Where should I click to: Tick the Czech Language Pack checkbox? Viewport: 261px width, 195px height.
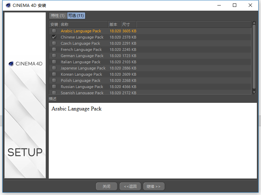pos(54,43)
